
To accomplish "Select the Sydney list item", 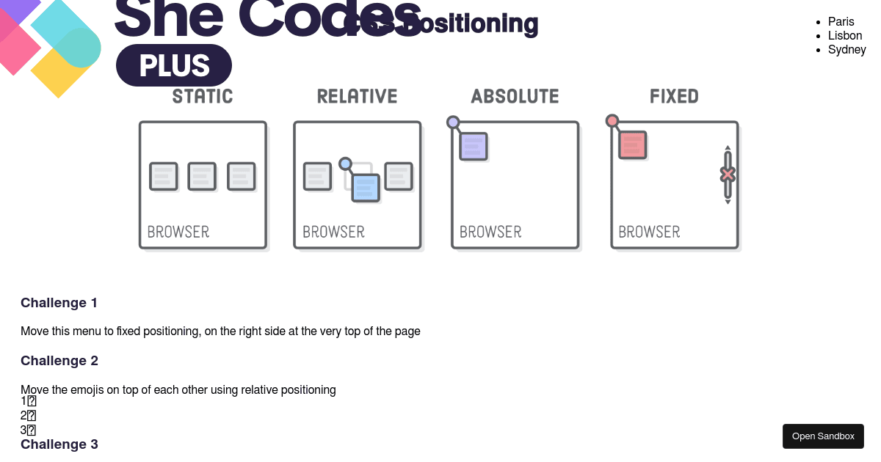I will 847,49.
